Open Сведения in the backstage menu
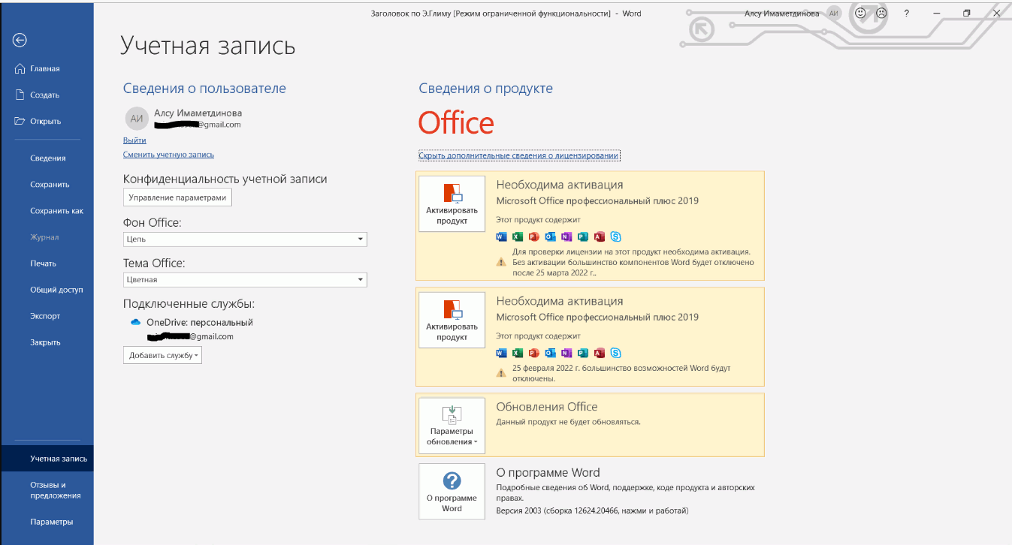This screenshot has width=1012, height=545. 47,158
